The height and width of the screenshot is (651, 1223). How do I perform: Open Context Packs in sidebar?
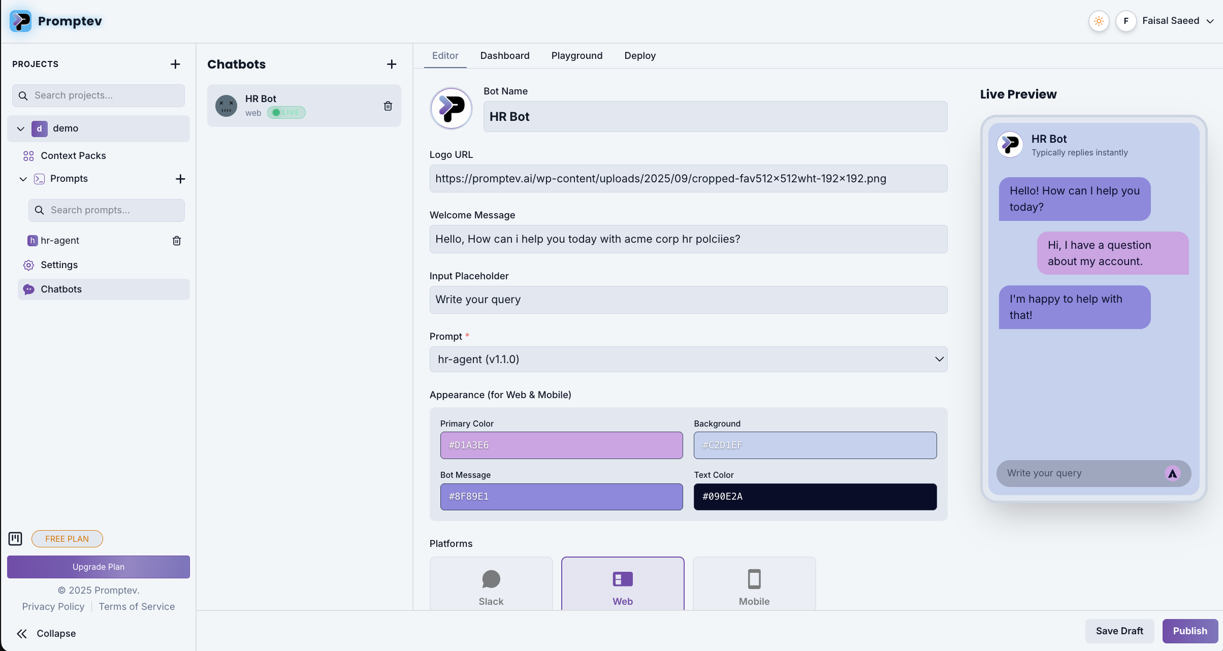[x=73, y=155]
